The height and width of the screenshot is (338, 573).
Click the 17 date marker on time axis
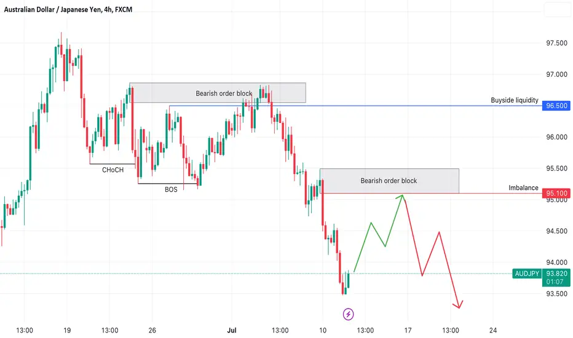tap(408, 331)
